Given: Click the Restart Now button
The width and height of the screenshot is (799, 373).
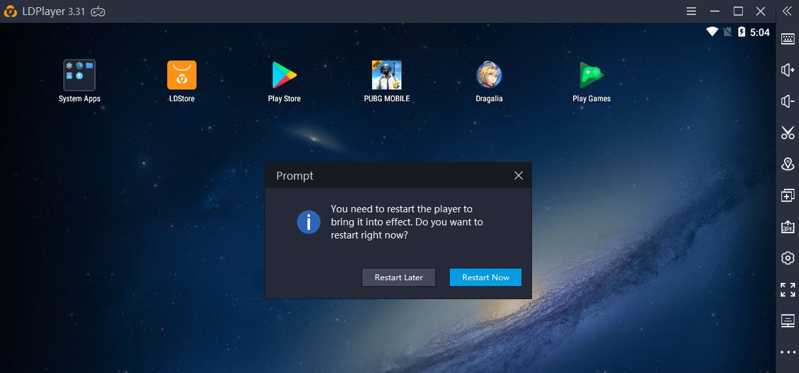Looking at the screenshot, I should point(486,277).
